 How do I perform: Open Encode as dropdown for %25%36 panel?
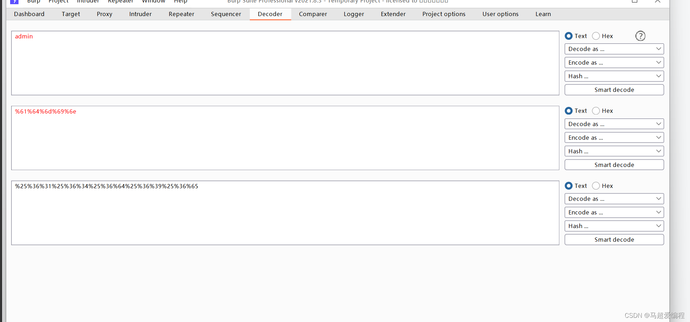point(614,212)
